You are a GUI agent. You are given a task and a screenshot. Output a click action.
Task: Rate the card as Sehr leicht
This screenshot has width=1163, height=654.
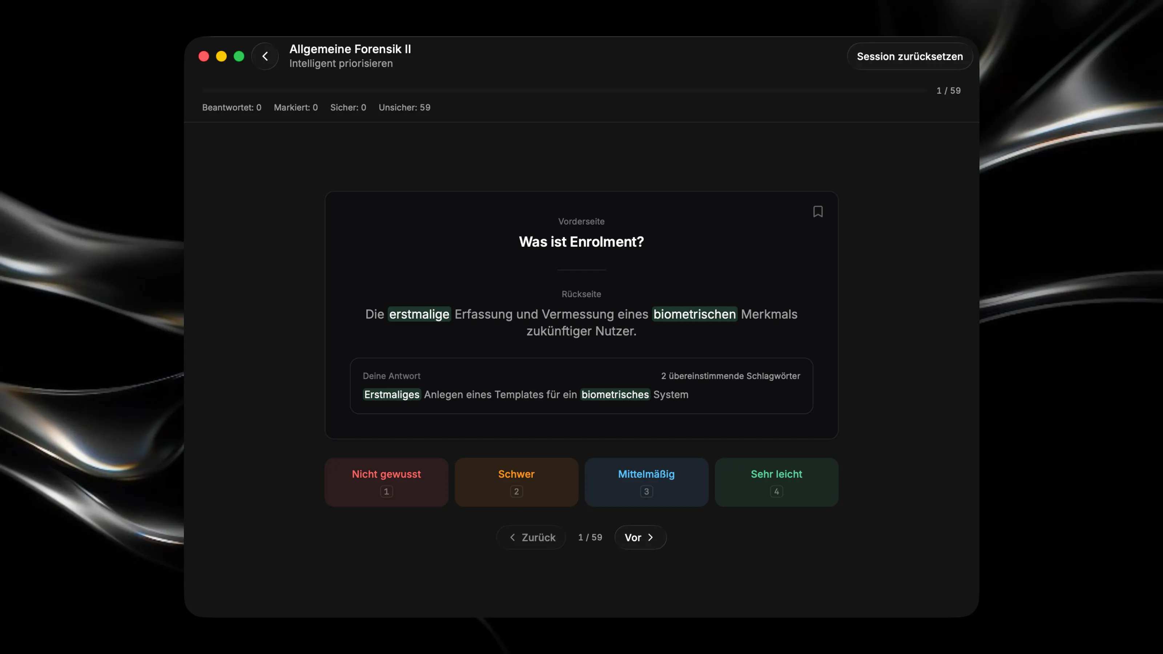(776, 482)
